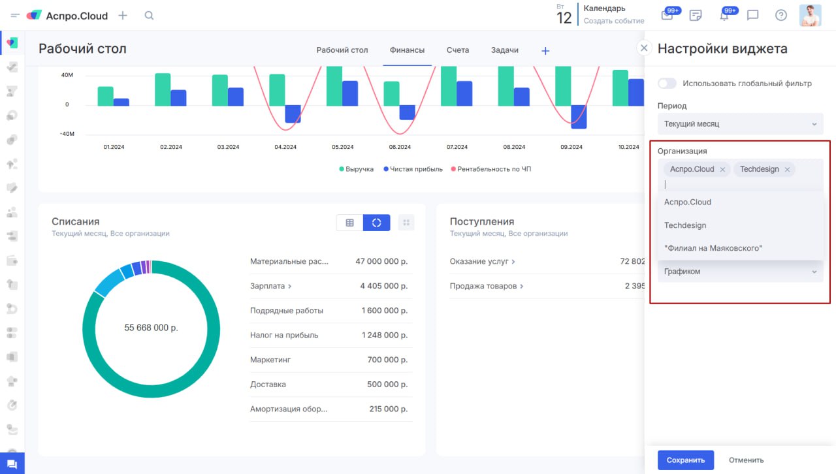Open the chat bubble icon in the header
Screen dimensions: 836x474
(x=752, y=16)
